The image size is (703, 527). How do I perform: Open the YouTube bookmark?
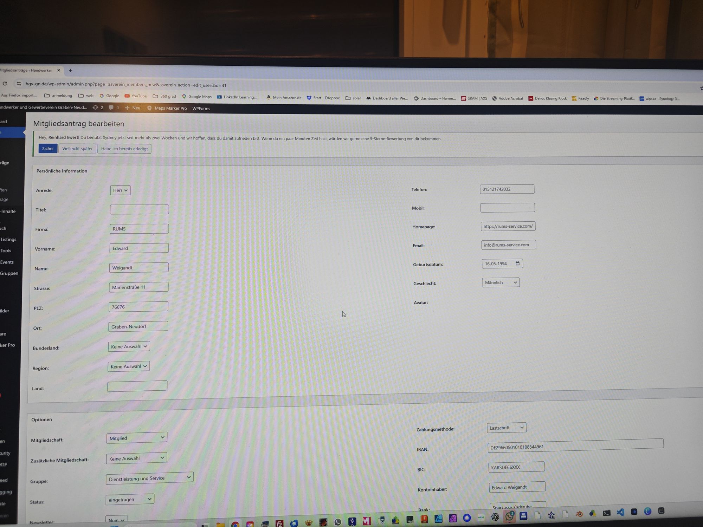136,96
